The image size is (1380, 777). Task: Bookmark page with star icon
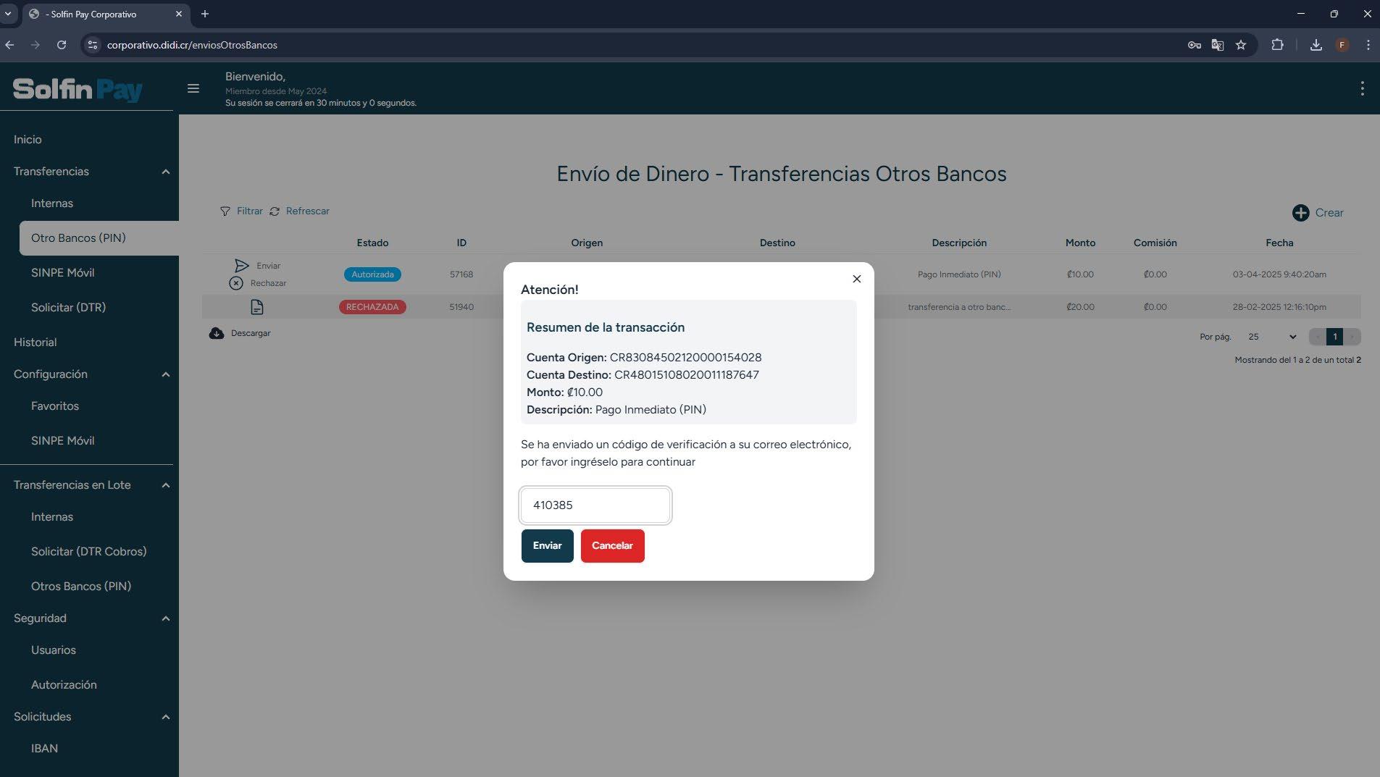point(1241,45)
